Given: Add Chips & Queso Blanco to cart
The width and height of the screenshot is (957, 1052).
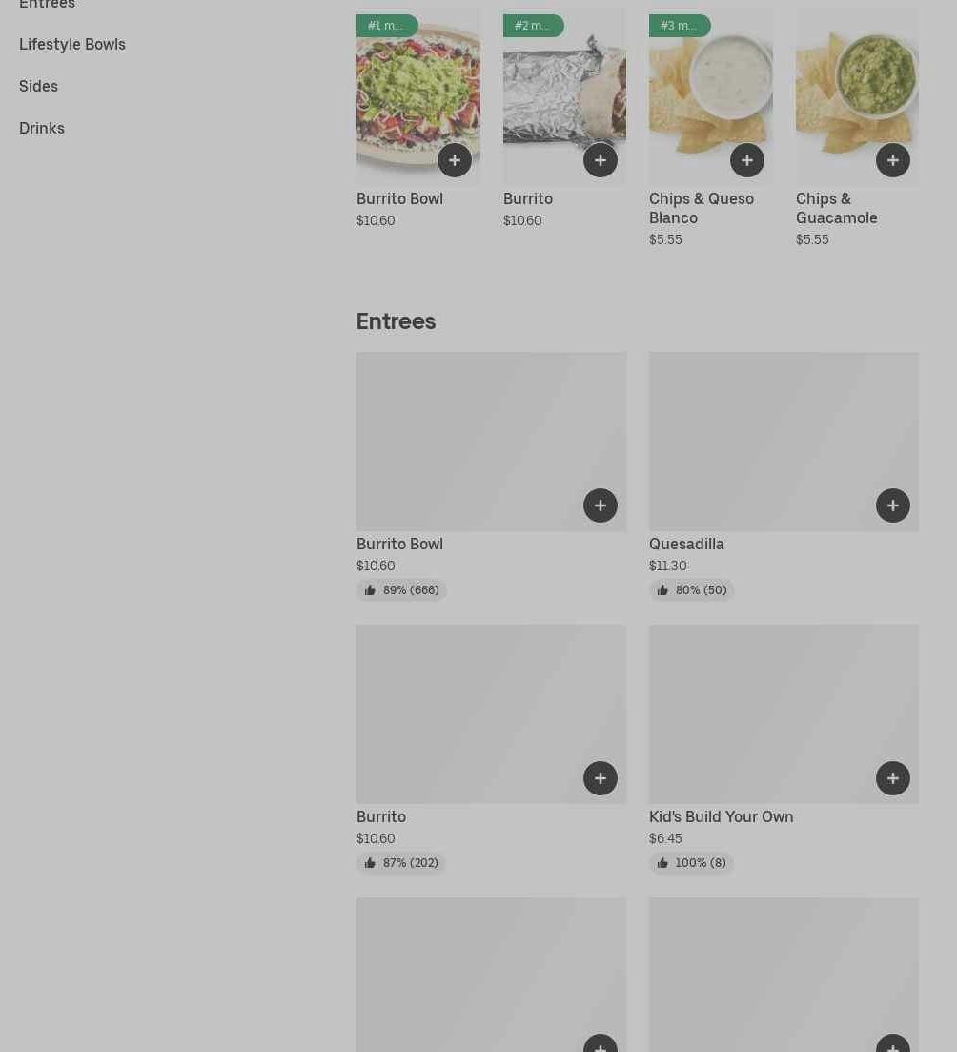Looking at the screenshot, I should (747, 160).
